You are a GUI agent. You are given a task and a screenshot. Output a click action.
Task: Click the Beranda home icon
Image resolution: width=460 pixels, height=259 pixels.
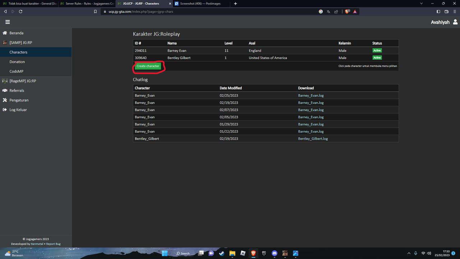(5, 33)
